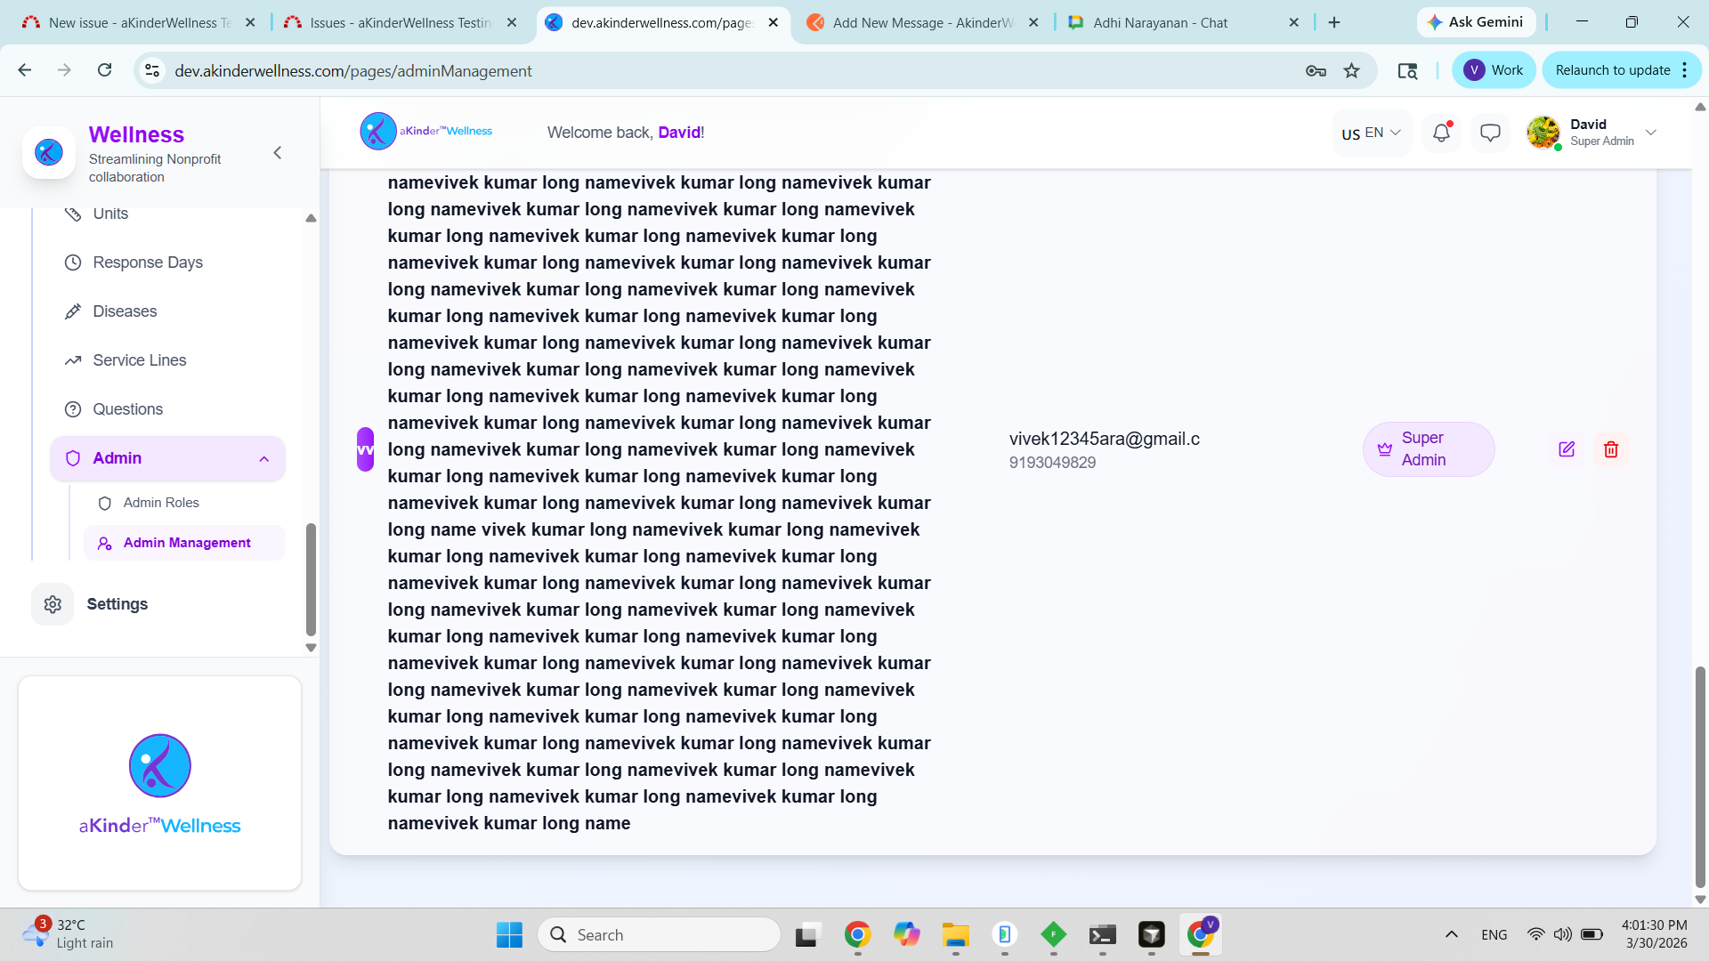Click the sidebar vertical scrollbar thumb
The height and width of the screenshot is (961, 1709).
[x=311, y=578]
